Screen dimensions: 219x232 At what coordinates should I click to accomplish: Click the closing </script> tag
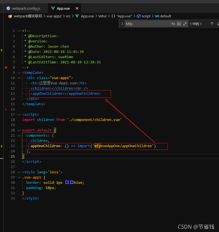pos(31,161)
